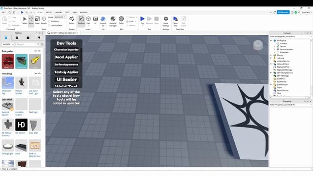Expand the SpawnLocation node
Screen dimensions: 313x176
(x=274, y=49)
